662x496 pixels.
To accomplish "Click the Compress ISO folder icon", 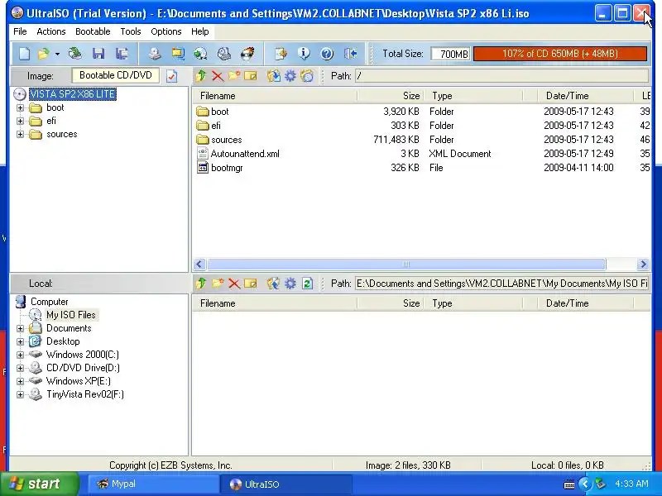I will coord(178,54).
